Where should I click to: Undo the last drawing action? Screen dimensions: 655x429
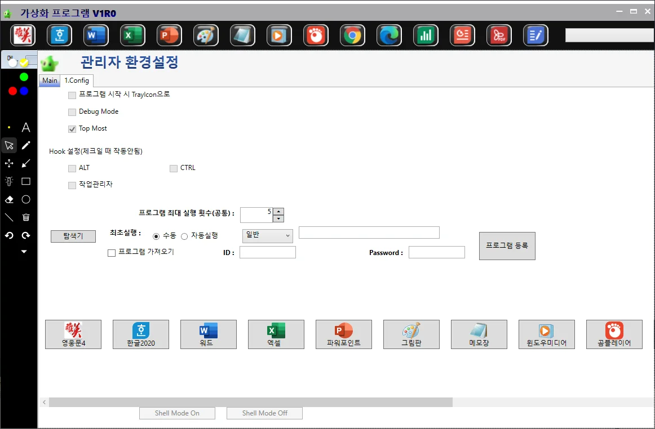(9, 235)
